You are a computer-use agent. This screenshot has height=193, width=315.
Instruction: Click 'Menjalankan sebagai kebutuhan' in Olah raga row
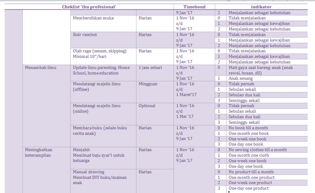260,62
